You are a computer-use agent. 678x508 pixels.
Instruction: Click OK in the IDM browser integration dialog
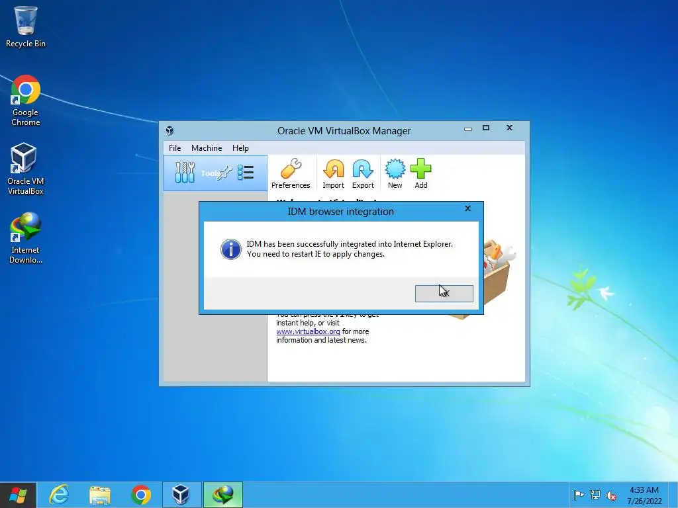(444, 293)
